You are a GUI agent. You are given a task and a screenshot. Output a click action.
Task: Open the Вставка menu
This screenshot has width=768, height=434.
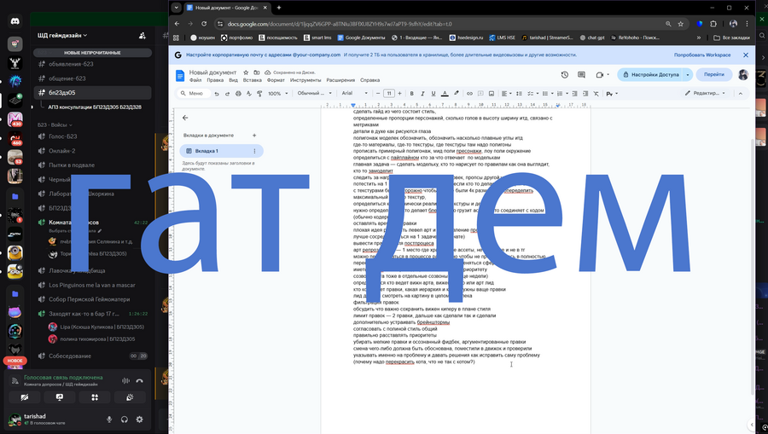point(253,80)
